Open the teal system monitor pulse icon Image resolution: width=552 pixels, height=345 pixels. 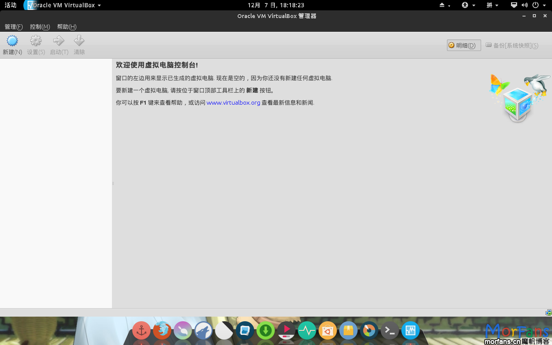click(x=307, y=330)
